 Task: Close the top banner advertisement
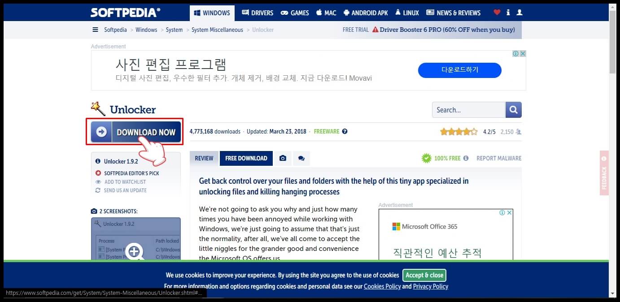click(x=523, y=53)
